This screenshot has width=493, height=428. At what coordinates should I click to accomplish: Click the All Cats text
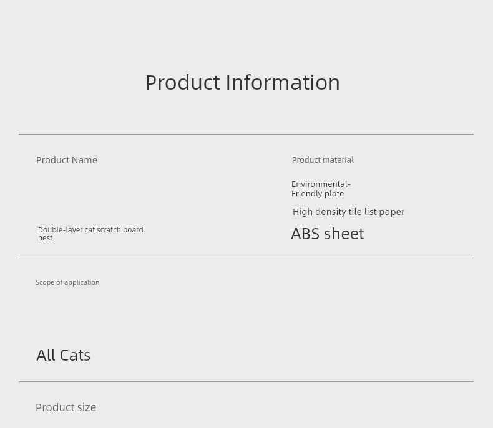pyautogui.click(x=64, y=355)
